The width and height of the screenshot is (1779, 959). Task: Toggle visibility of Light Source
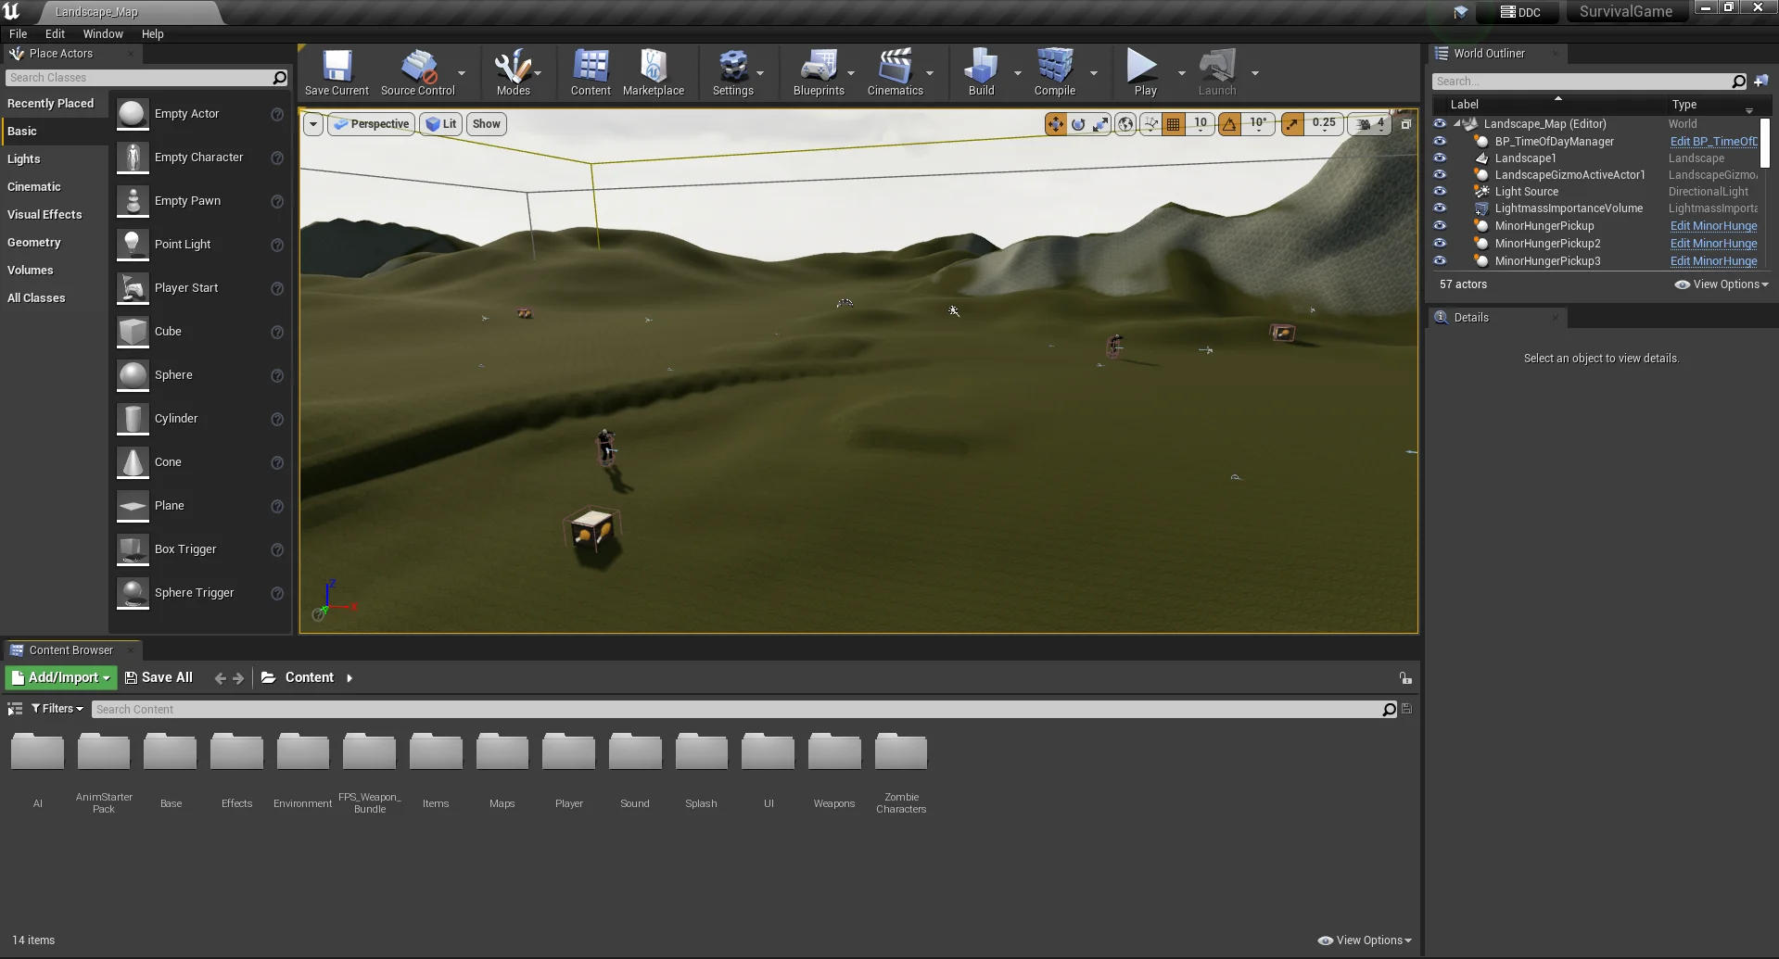pyautogui.click(x=1440, y=191)
